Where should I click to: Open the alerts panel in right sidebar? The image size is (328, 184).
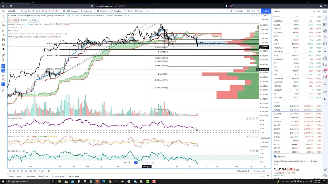[x=325, y=18]
